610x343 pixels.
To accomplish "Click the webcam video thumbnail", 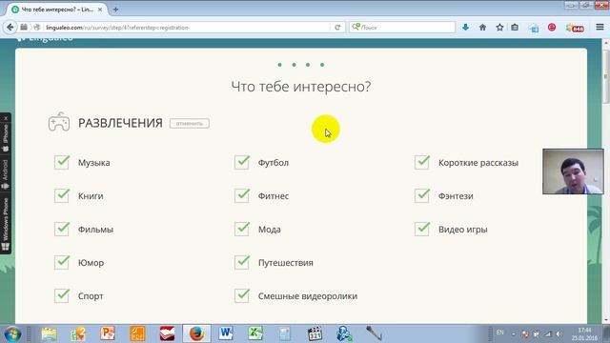I will [574, 171].
